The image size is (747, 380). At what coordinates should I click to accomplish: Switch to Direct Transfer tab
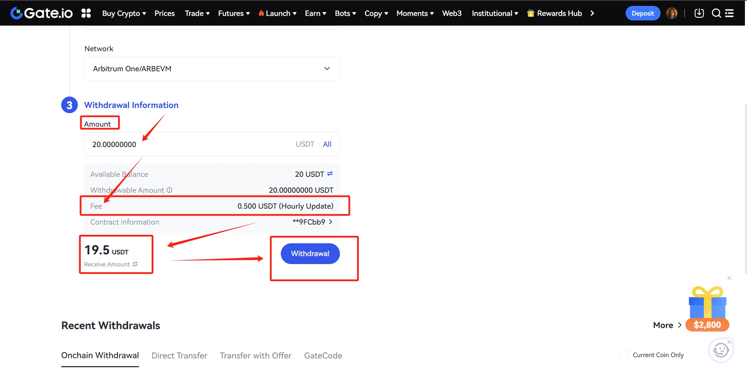pyautogui.click(x=179, y=355)
